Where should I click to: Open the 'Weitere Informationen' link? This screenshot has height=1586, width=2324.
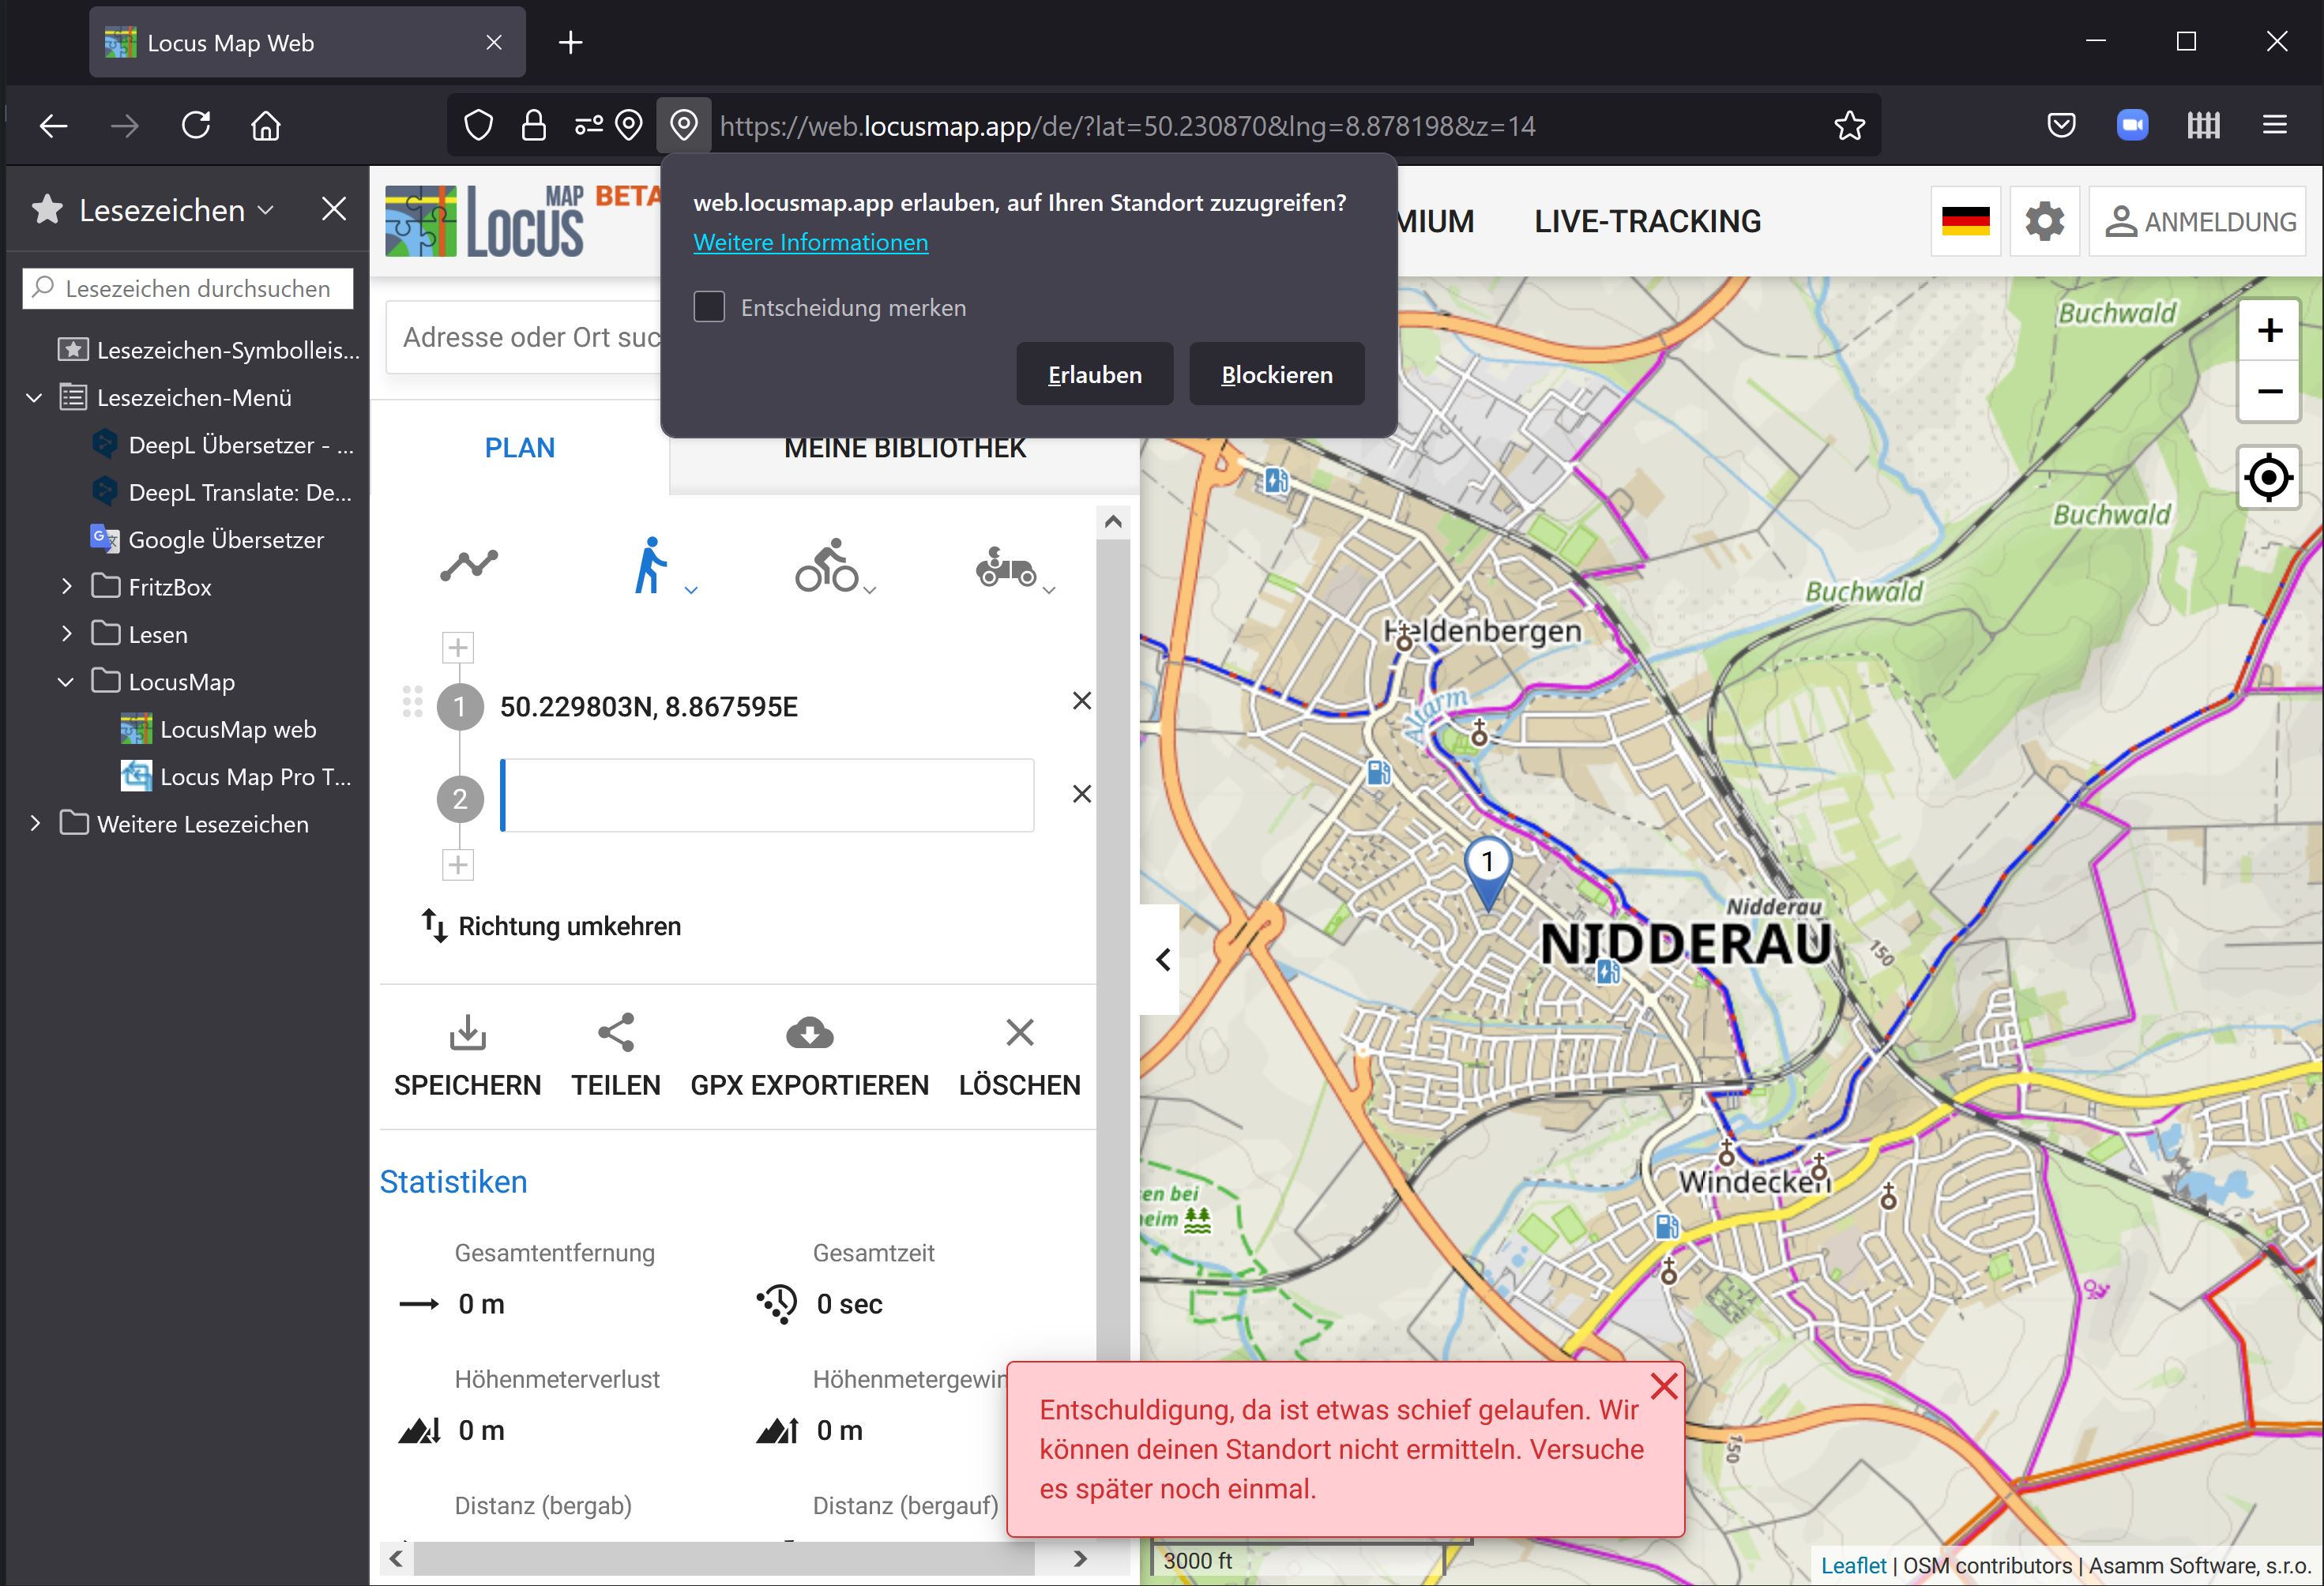pyautogui.click(x=810, y=243)
